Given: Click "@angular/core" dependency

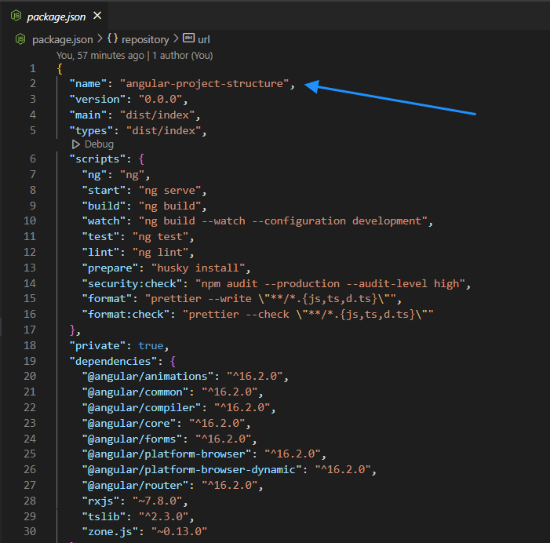Looking at the screenshot, I should pyautogui.click(x=129, y=424).
